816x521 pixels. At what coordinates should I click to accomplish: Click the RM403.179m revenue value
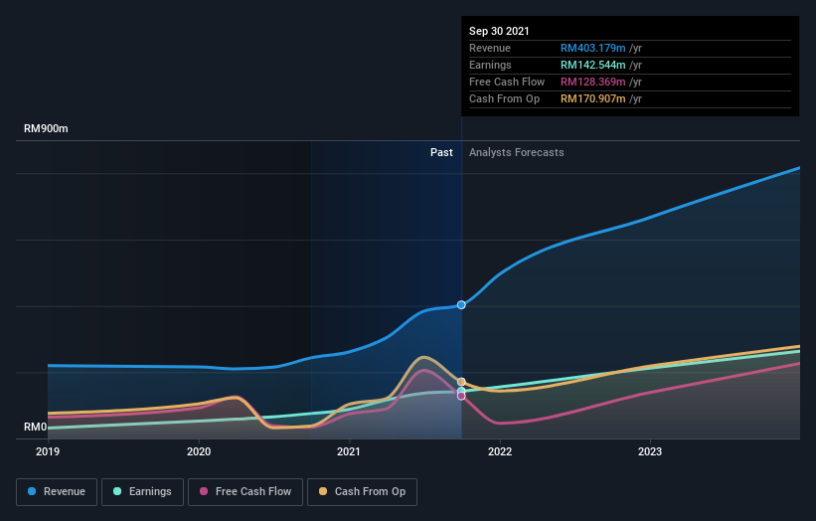point(592,48)
